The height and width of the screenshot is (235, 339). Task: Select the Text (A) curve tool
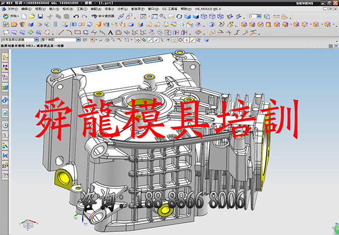[111, 33]
